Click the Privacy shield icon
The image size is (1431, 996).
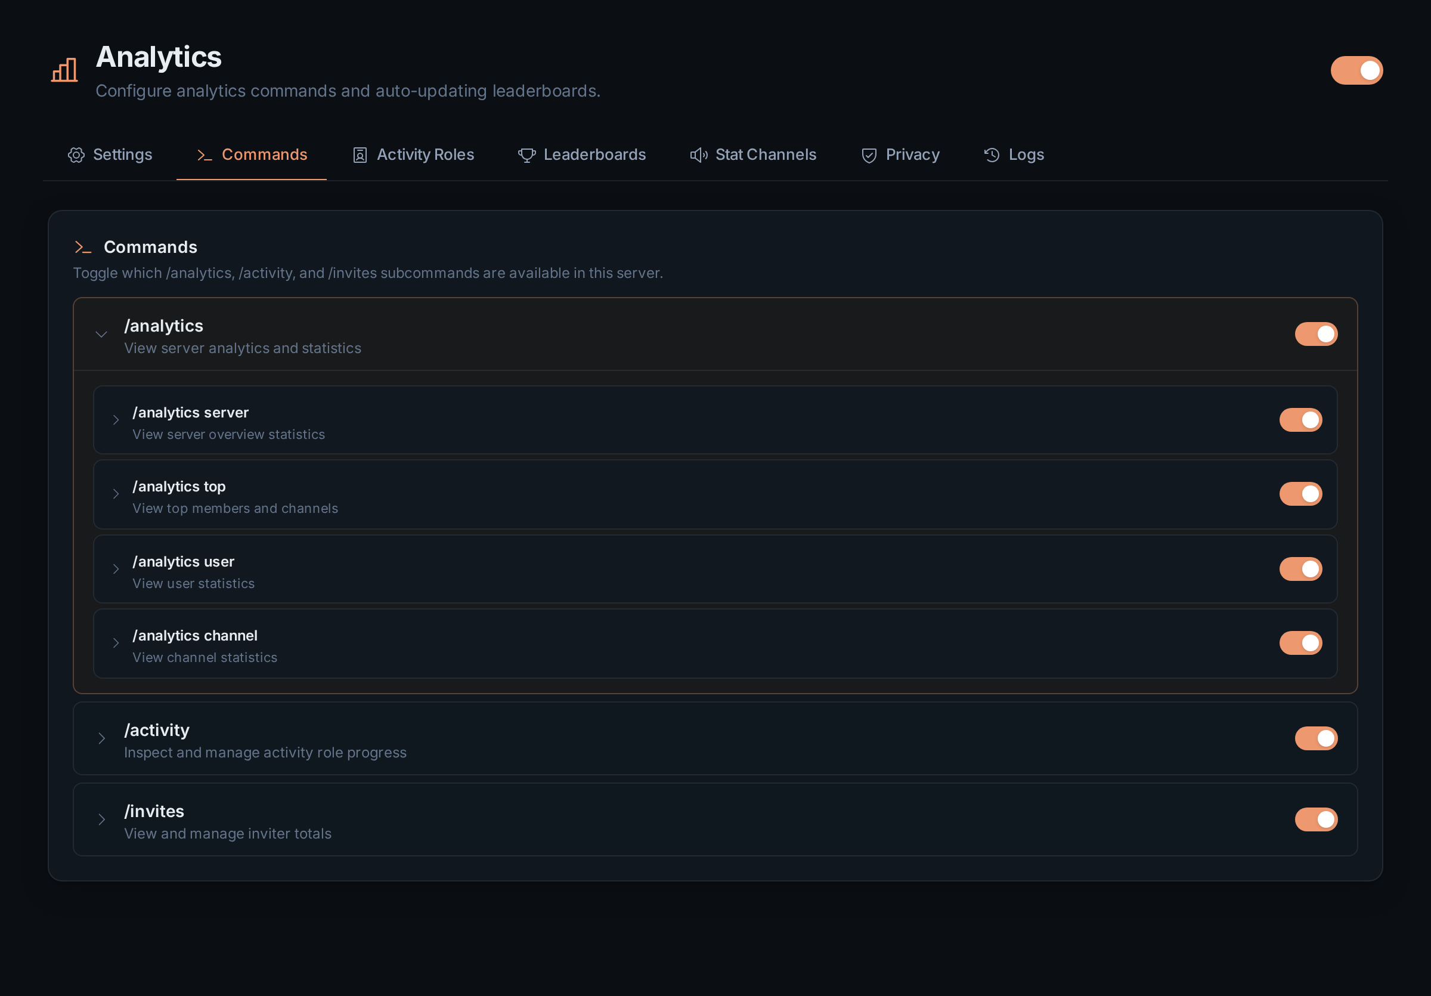pos(869,155)
